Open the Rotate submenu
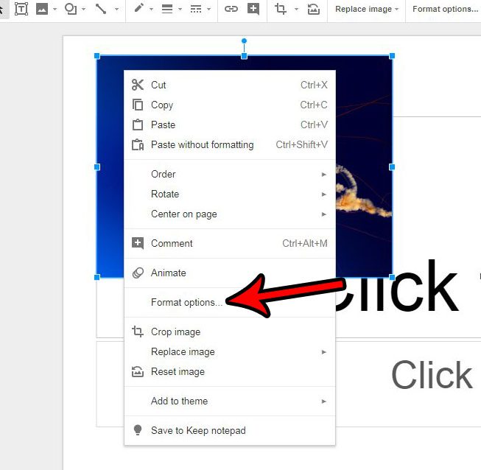This screenshot has height=470, width=481. 230,194
